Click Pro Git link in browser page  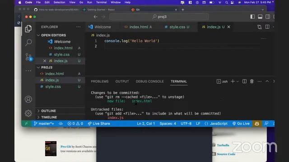[x=66, y=147]
